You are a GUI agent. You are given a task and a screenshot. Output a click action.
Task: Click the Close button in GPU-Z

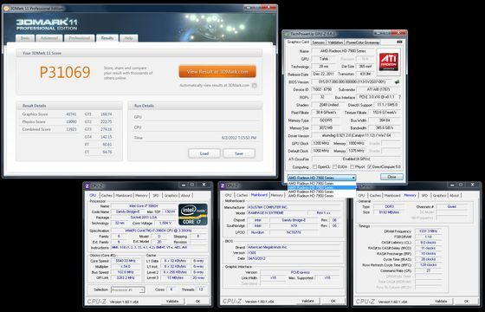(x=391, y=177)
